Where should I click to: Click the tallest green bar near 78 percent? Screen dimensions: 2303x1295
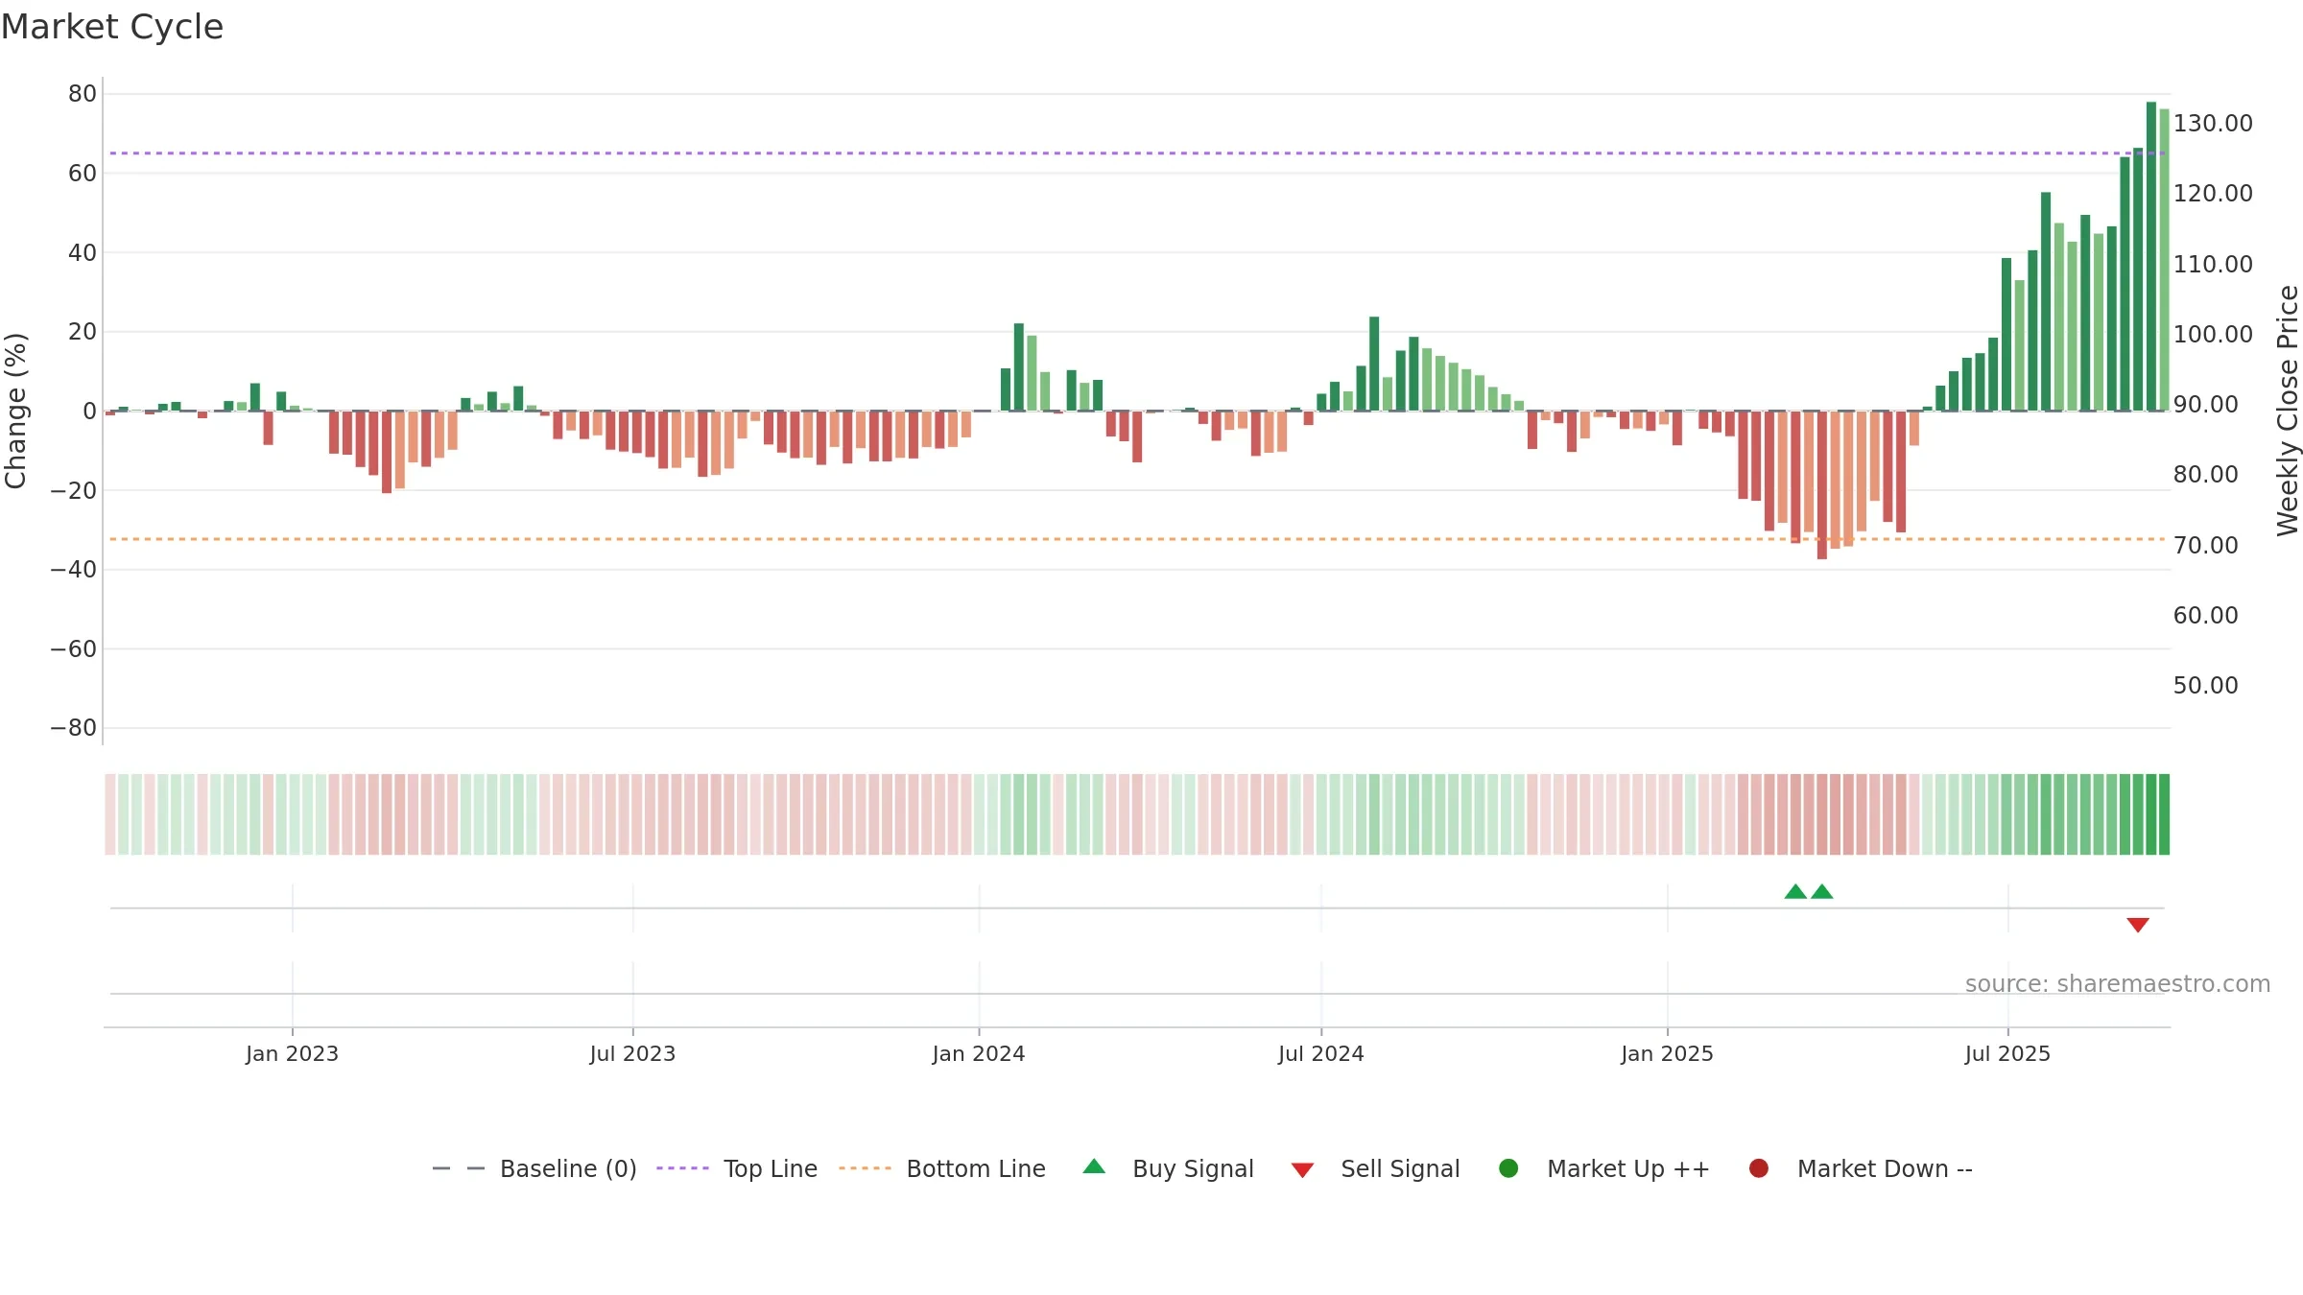point(2151,256)
